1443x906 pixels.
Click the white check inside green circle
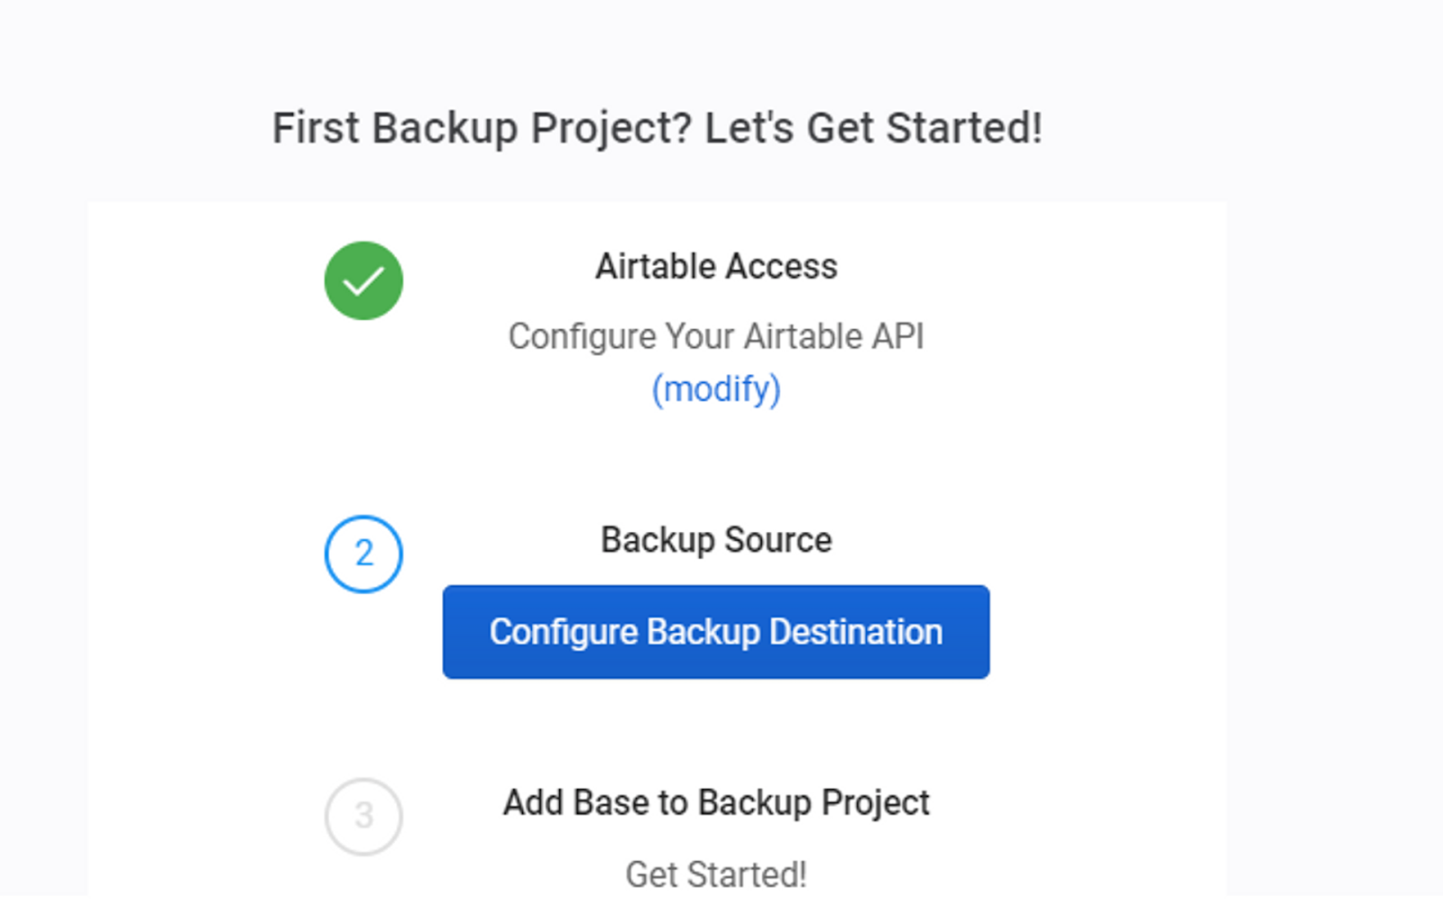363,281
